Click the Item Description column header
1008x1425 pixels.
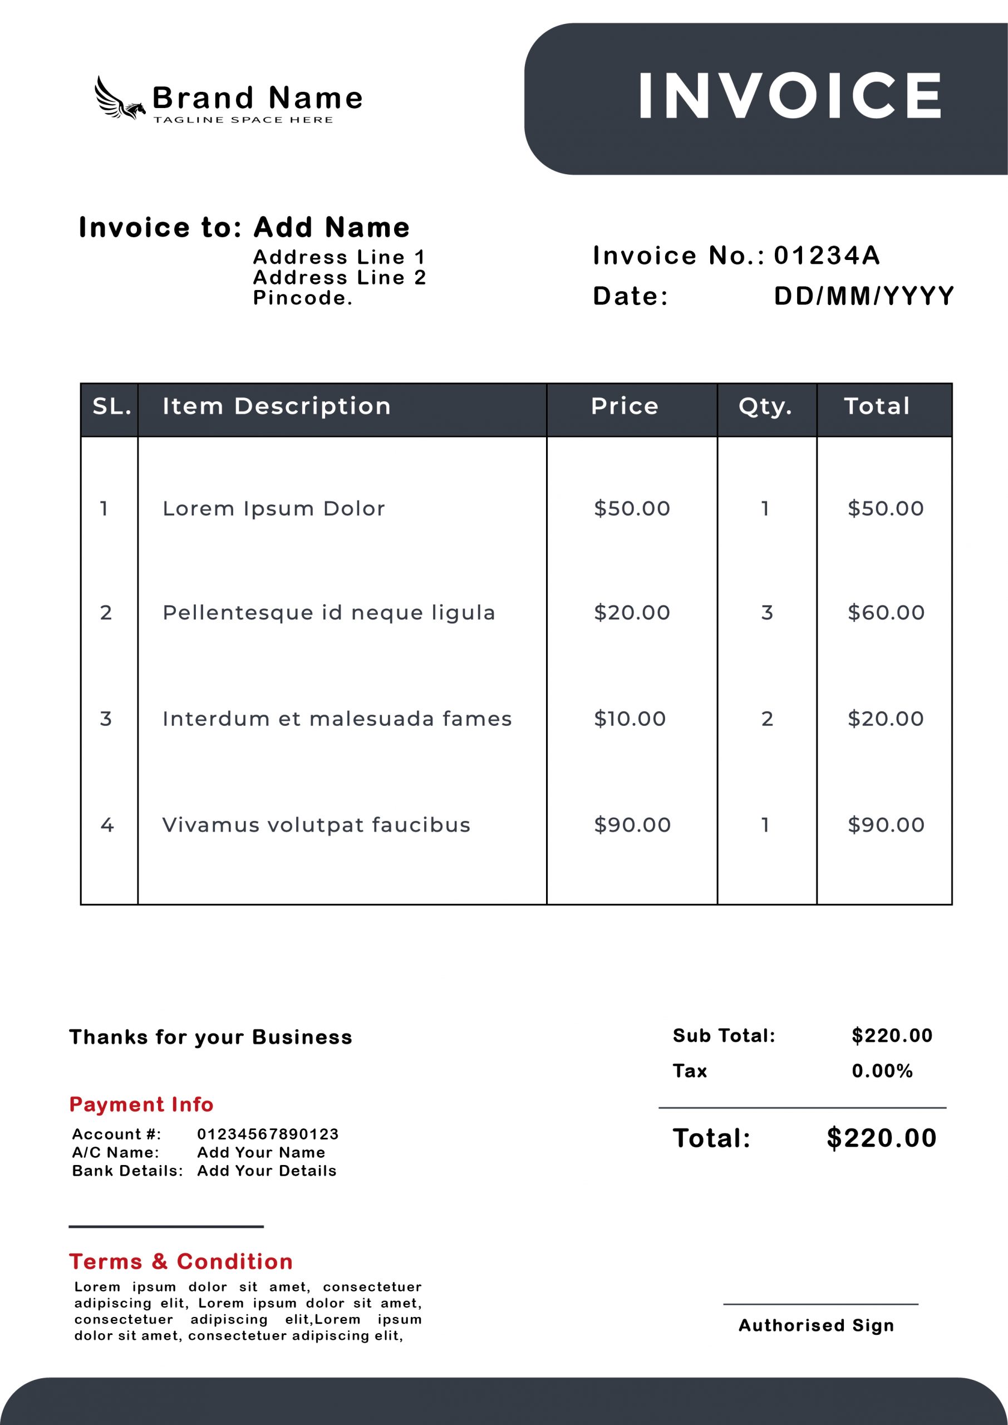click(277, 406)
